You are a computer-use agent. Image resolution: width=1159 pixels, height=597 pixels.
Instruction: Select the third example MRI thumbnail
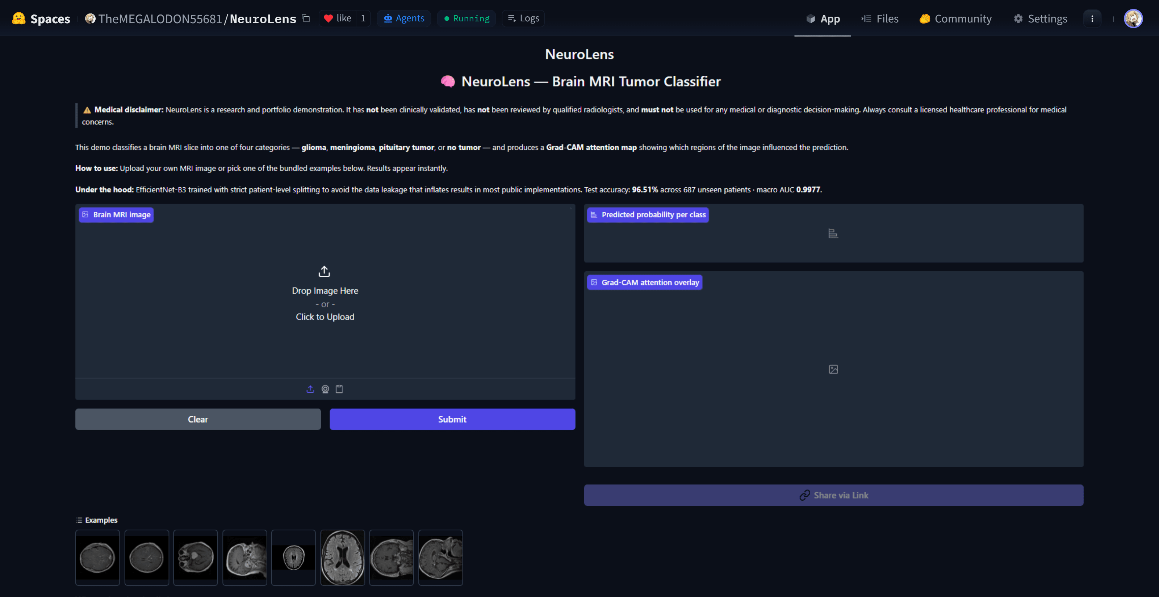pyautogui.click(x=196, y=558)
